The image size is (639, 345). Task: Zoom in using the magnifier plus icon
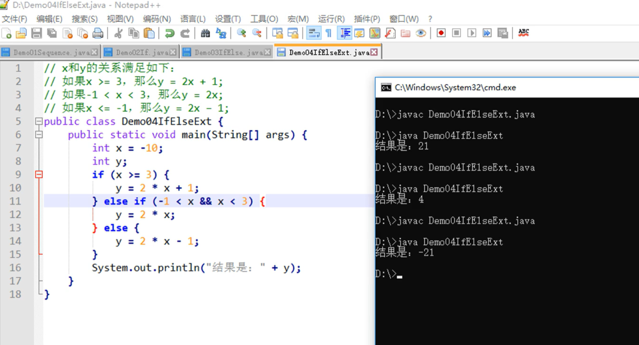241,34
